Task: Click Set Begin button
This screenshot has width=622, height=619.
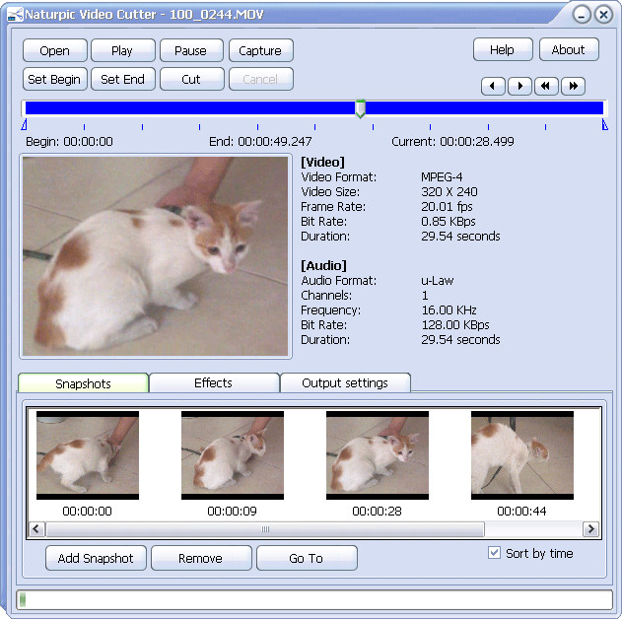Action: click(x=55, y=79)
